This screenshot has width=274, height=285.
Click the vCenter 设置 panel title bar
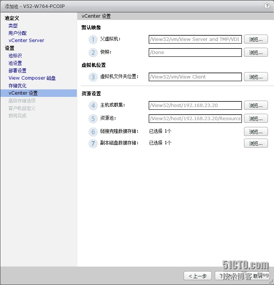[x=175, y=16]
